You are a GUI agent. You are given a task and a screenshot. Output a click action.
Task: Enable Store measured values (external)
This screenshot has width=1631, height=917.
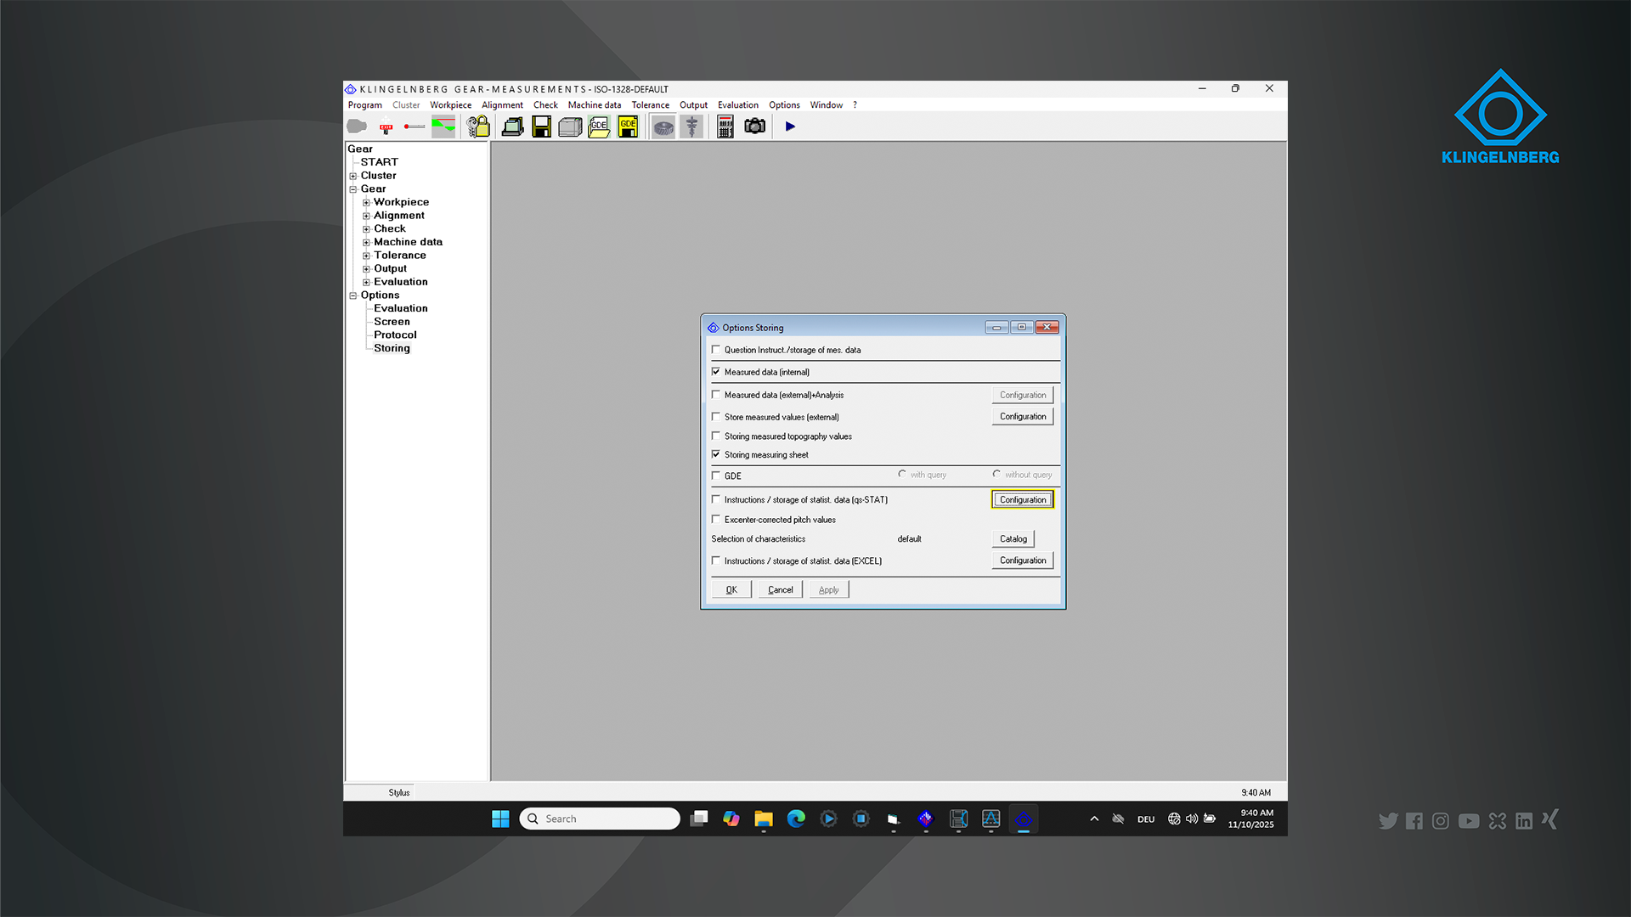point(716,417)
